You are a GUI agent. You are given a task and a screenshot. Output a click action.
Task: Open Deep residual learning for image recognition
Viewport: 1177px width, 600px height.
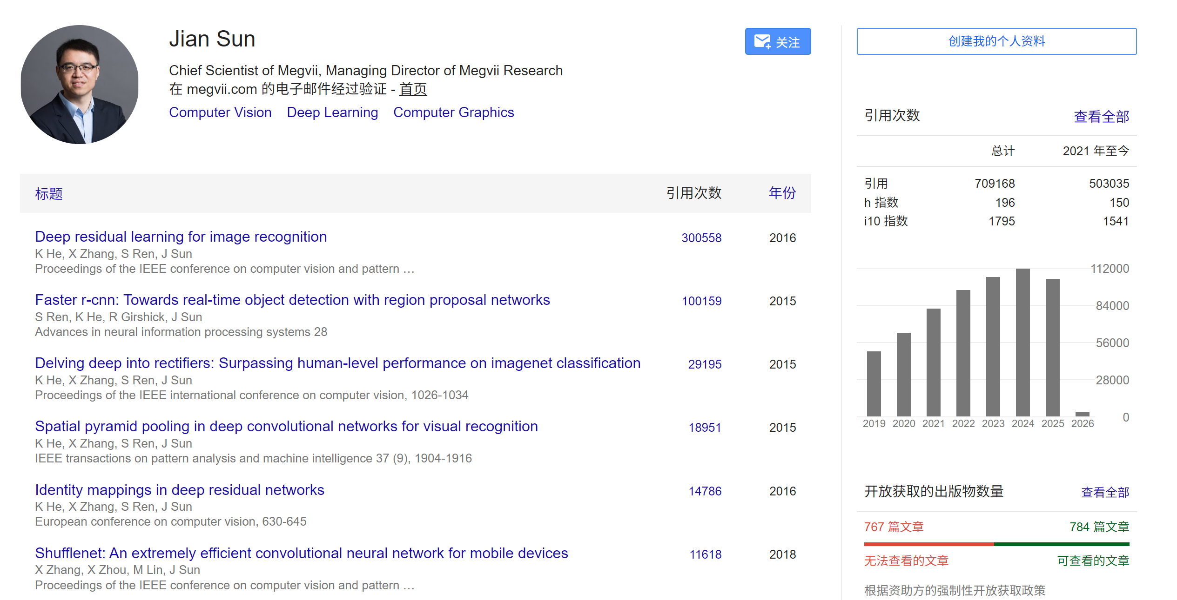[x=181, y=237]
